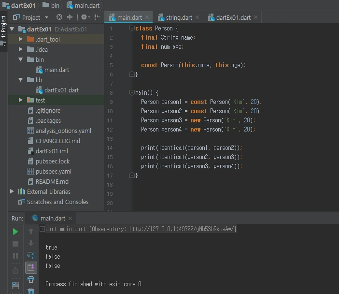The height and width of the screenshot is (294, 339).
Task: Click the Print icon in Run panel
Action: (31, 279)
